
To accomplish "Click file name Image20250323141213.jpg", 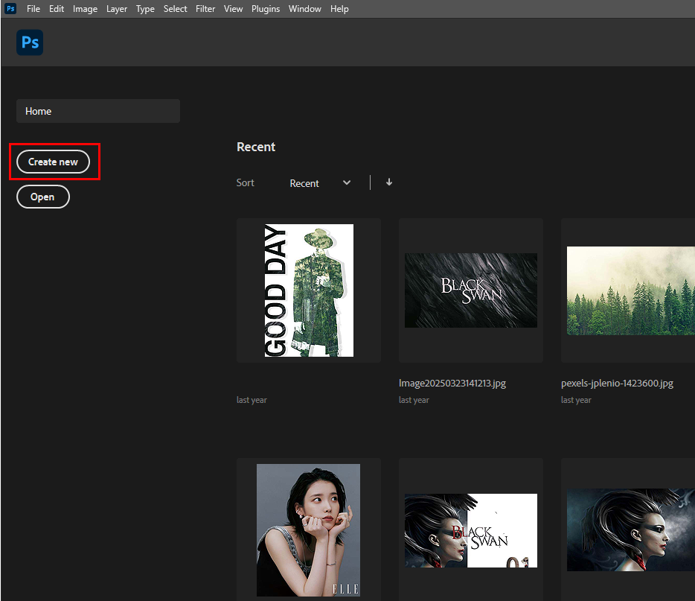I will (x=452, y=384).
